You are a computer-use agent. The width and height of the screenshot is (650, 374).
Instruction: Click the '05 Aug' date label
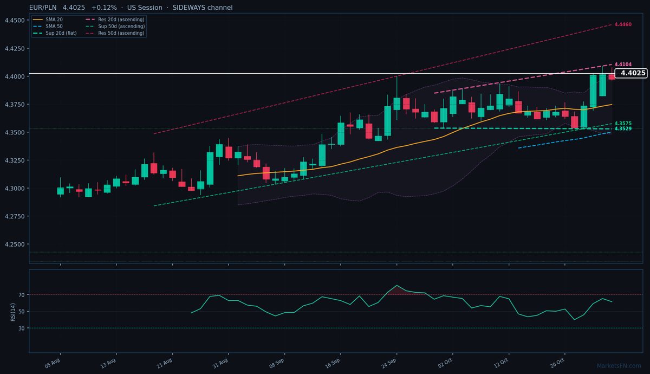53,363
